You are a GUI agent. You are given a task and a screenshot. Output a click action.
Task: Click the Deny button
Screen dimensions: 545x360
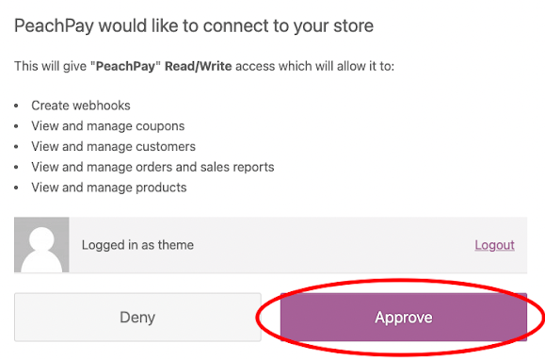(137, 317)
